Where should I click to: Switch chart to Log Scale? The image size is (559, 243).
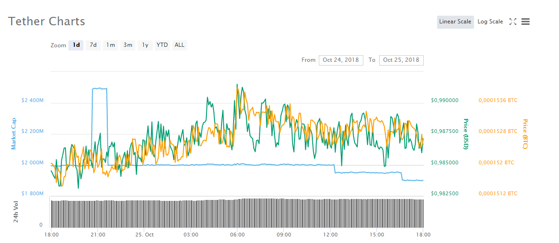(x=490, y=22)
